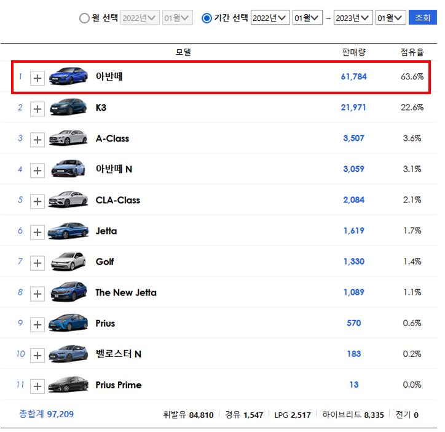Open the disabled 2022년 year dropdown

pyautogui.click(x=140, y=18)
